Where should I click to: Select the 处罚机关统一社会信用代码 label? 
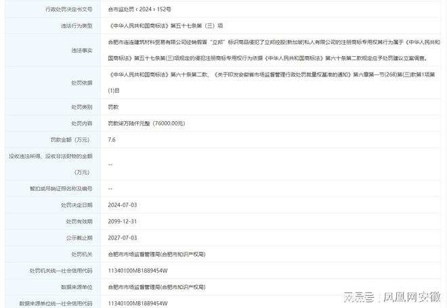61,271
